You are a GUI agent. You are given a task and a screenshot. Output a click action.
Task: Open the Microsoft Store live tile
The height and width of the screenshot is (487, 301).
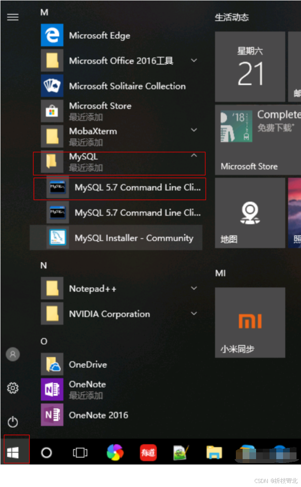tap(258, 140)
